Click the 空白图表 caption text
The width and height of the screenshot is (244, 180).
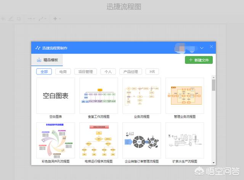pos(56,117)
